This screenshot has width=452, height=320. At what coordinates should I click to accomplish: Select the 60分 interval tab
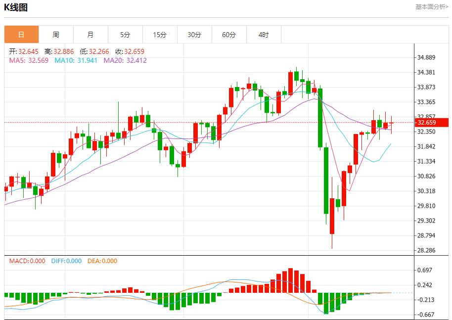(229, 35)
